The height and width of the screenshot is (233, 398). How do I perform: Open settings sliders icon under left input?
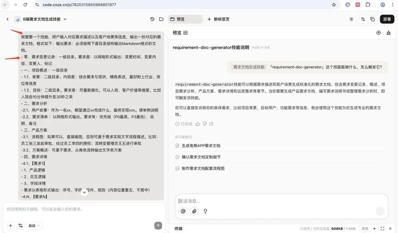click(x=21, y=225)
